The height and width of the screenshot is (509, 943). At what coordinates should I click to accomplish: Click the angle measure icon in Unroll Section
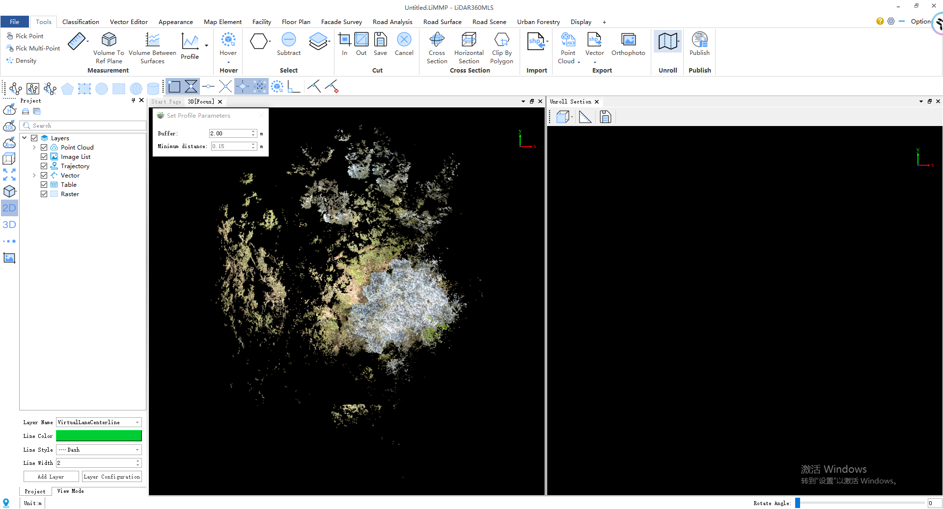[585, 117]
